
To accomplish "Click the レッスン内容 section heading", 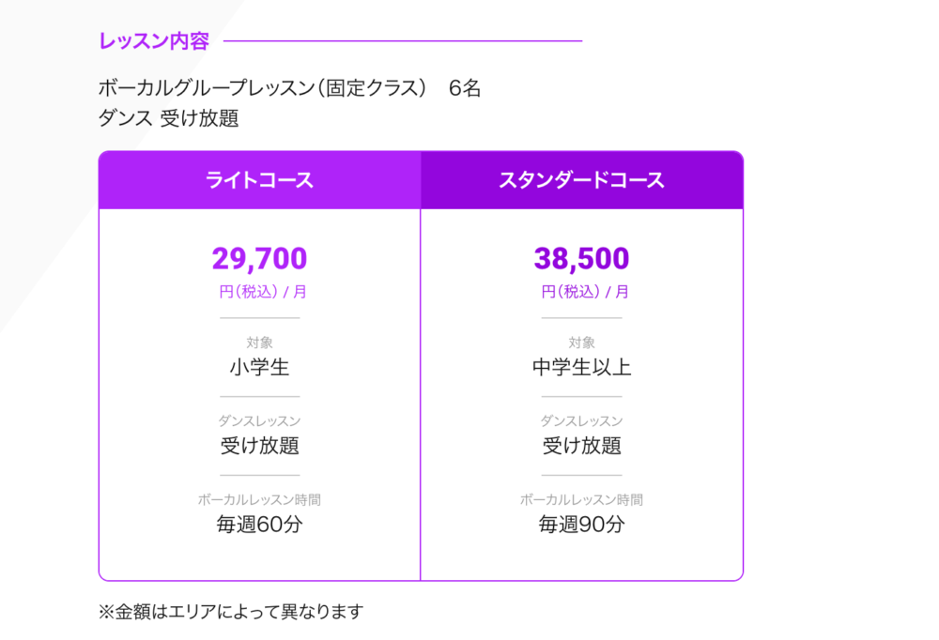I will (154, 41).
